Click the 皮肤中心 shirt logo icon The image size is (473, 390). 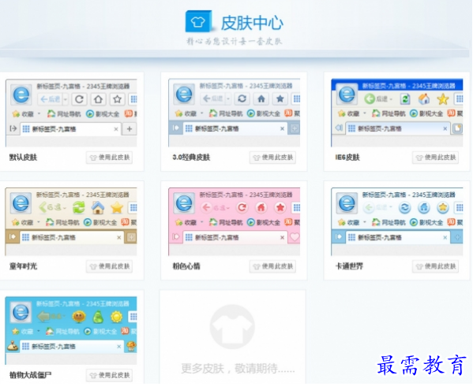click(x=198, y=21)
